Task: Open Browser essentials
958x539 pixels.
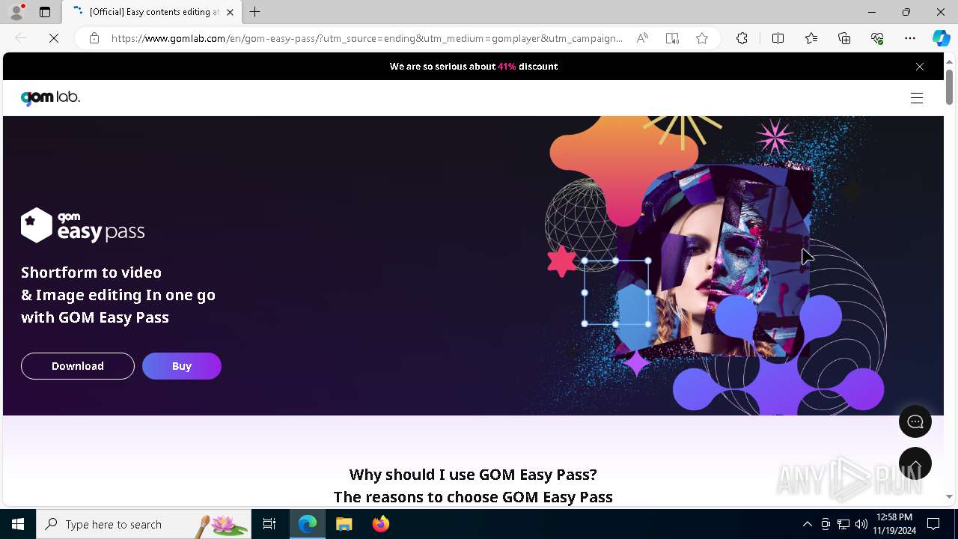Action: click(x=877, y=38)
